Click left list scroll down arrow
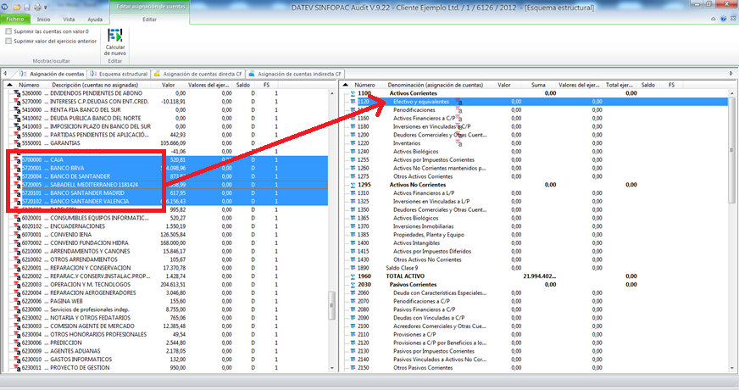The image size is (739, 390). tap(331, 368)
